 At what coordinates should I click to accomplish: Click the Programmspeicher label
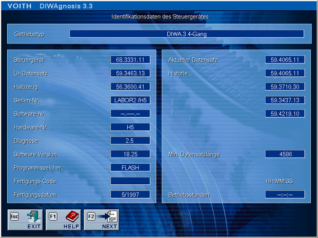37,168
